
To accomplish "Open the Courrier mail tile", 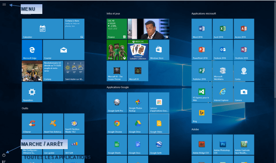I will (x=64, y=50).
